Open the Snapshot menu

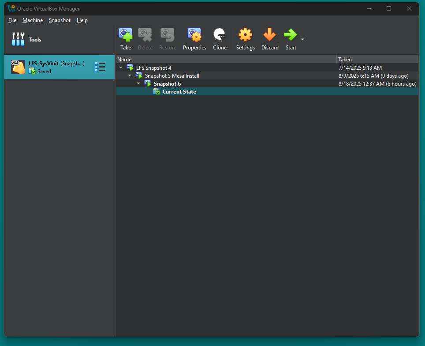click(60, 20)
